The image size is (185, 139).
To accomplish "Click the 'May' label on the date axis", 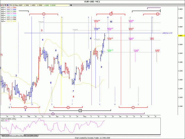I will 85,116.
